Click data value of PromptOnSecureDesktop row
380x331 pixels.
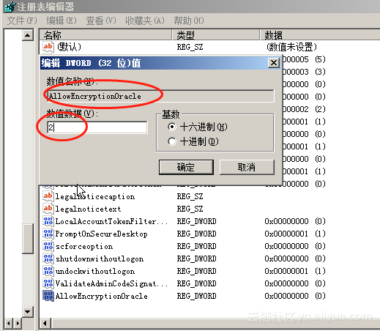(x=295, y=234)
